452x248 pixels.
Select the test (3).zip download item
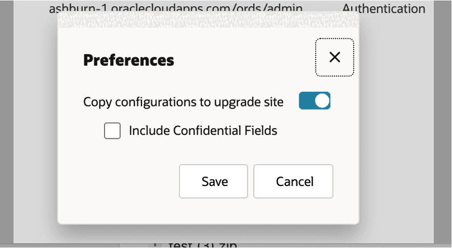[202, 245]
